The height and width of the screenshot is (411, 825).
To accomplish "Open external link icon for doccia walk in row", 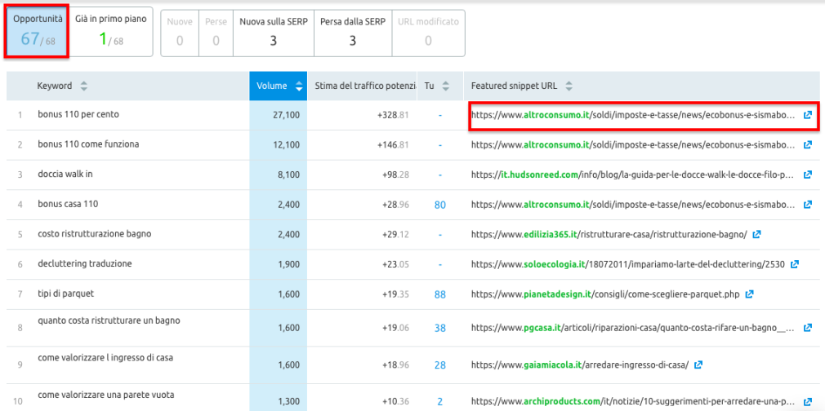I will [x=808, y=175].
